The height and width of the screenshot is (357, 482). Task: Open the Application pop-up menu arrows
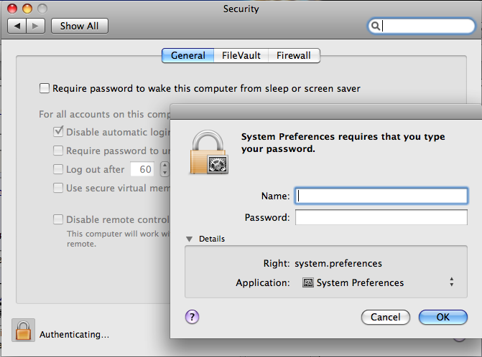[451, 282]
